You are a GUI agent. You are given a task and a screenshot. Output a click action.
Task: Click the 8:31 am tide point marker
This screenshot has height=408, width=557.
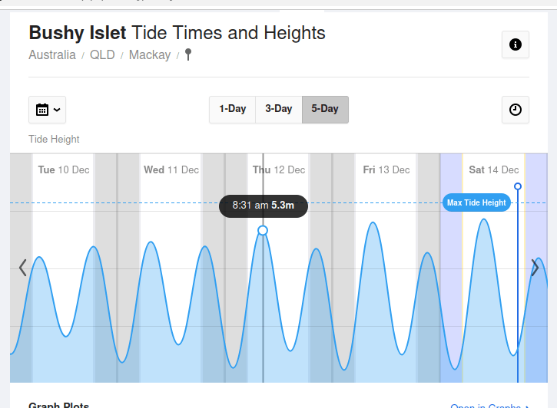263,230
